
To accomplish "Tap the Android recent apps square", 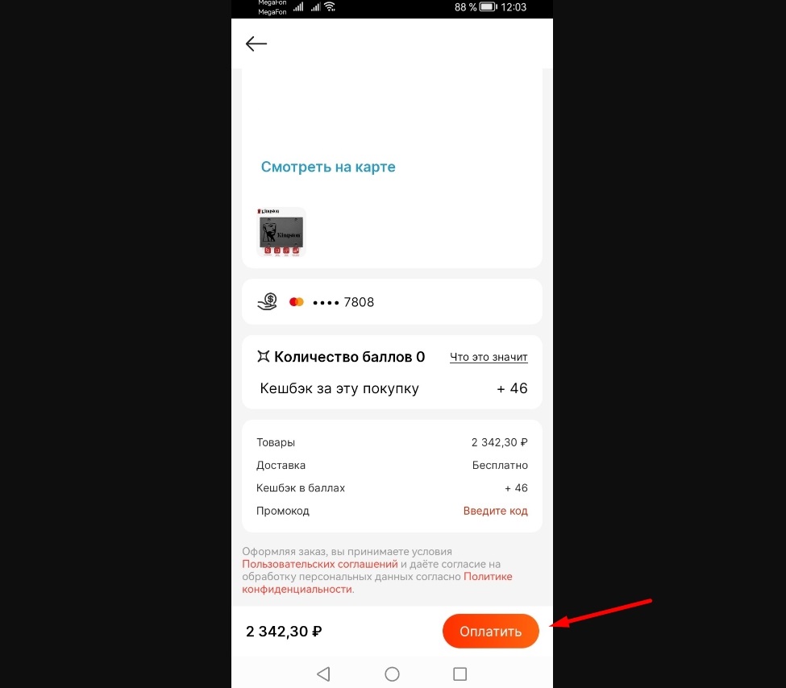I will pos(460,674).
